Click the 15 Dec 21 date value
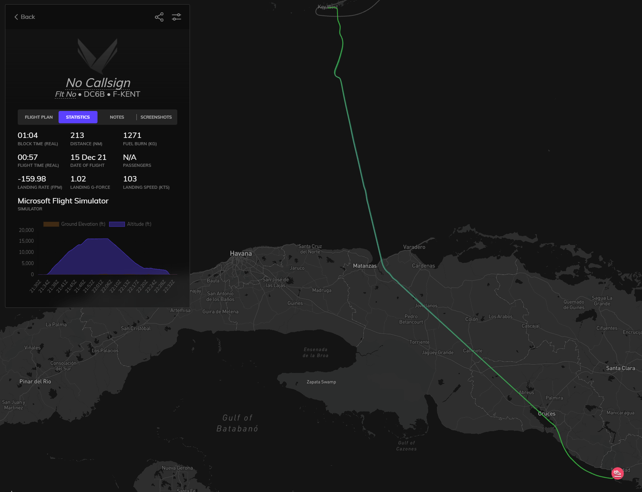Viewport: 642px width, 492px height. 88,157
